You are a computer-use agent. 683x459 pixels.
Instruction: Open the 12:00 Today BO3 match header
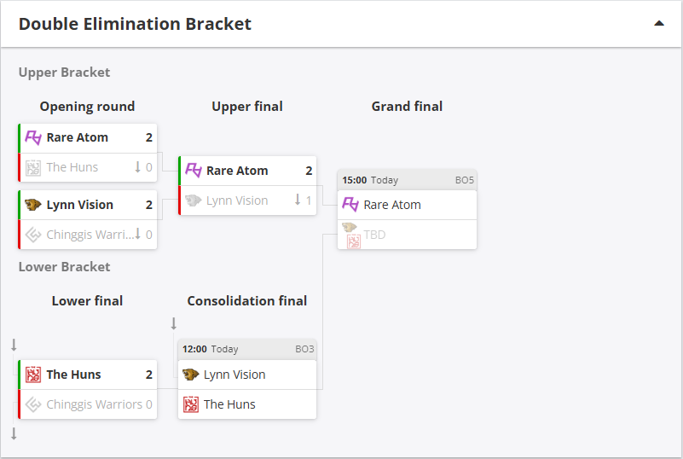point(247,349)
